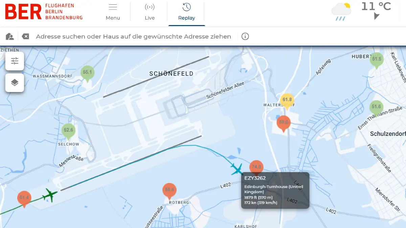Screen dimensions: 406x228
Task: Click the dark green aircraft icon
Action: pos(50,196)
